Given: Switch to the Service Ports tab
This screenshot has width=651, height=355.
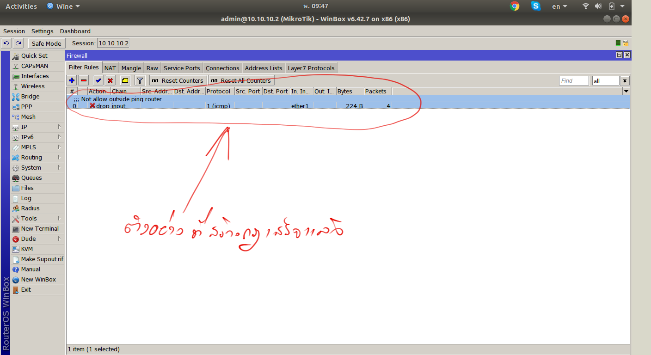Looking at the screenshot, I should tap(182, 68).
